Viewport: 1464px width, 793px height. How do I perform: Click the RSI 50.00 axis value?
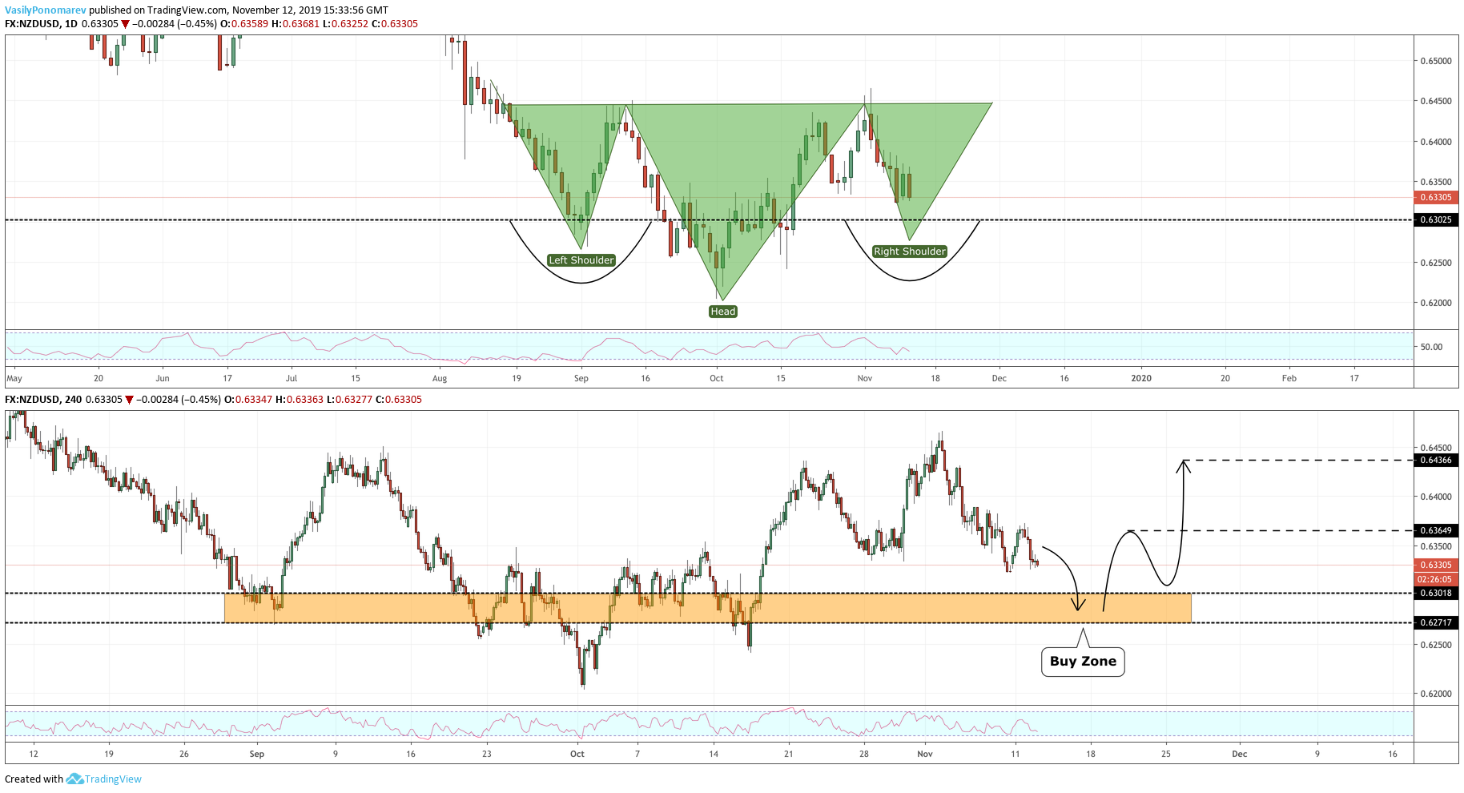click(1431, 347)
